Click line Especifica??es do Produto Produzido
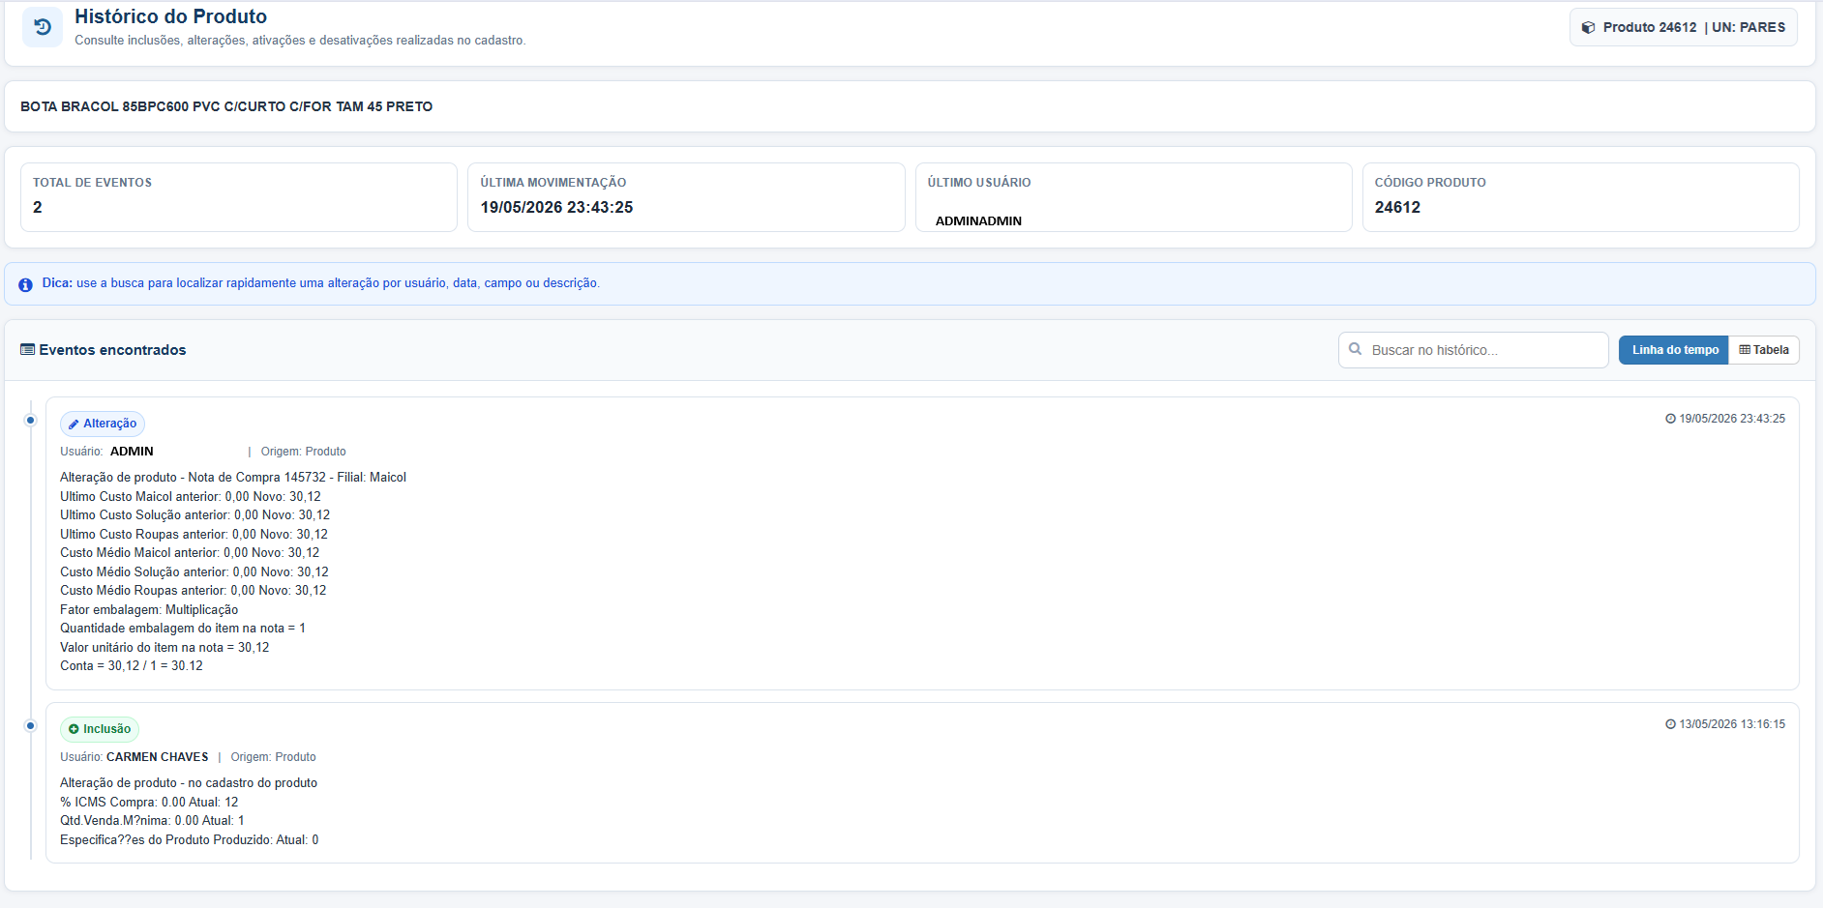Viewport: 1823px width, 908px height. [189, 840]
